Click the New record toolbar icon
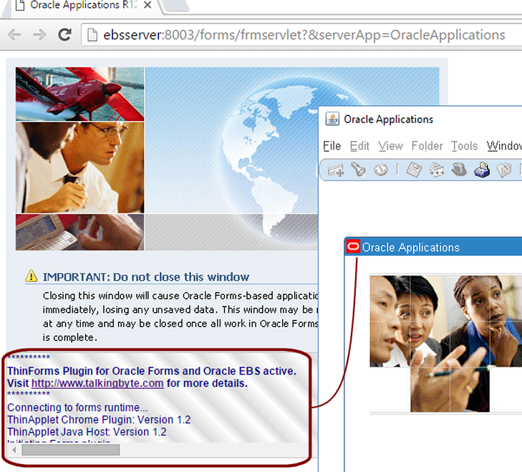Image resolution: width=522 pixels, height=472 pixels. coord(336,170)
